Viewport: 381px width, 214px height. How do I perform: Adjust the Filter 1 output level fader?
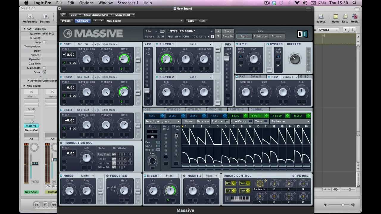pyautogui.click(x=218, y=50)
